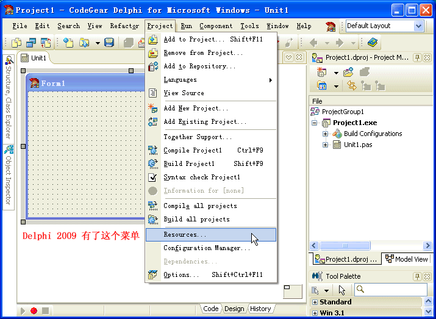Switch to the Model View tab
This screenshot has width=436, height=319.
[x=407, y=259]
